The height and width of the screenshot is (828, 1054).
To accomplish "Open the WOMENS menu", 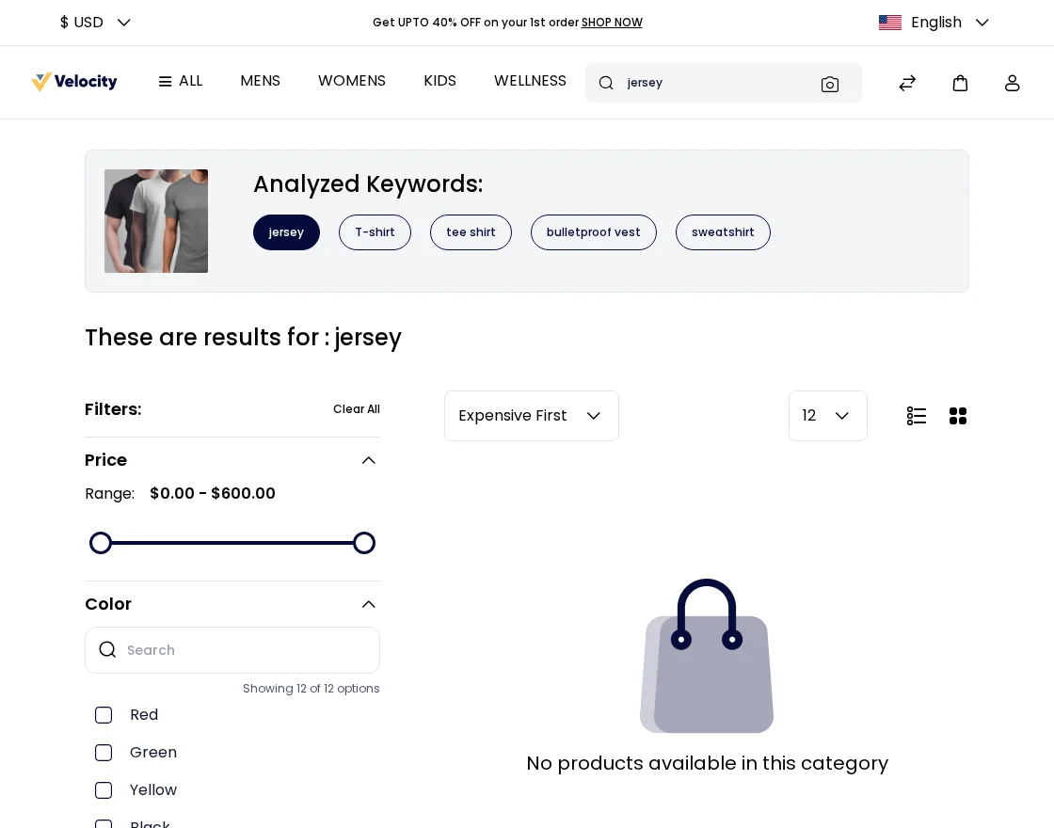I will tap(352, 81).
